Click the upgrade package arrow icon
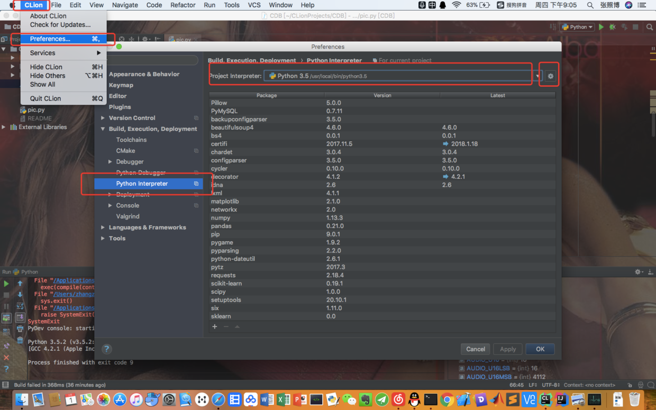656x410 pixels. point(237,327)
